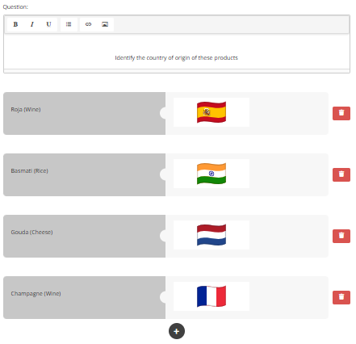Viewport: 356px width, 344px height.
Task: Select the France flag answer image
Action: [x=212, y=296]
